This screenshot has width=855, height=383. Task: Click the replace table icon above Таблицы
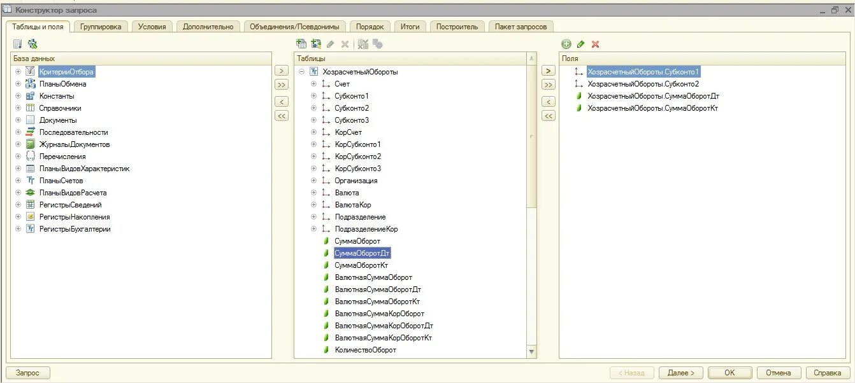click(x=363, y=44)
